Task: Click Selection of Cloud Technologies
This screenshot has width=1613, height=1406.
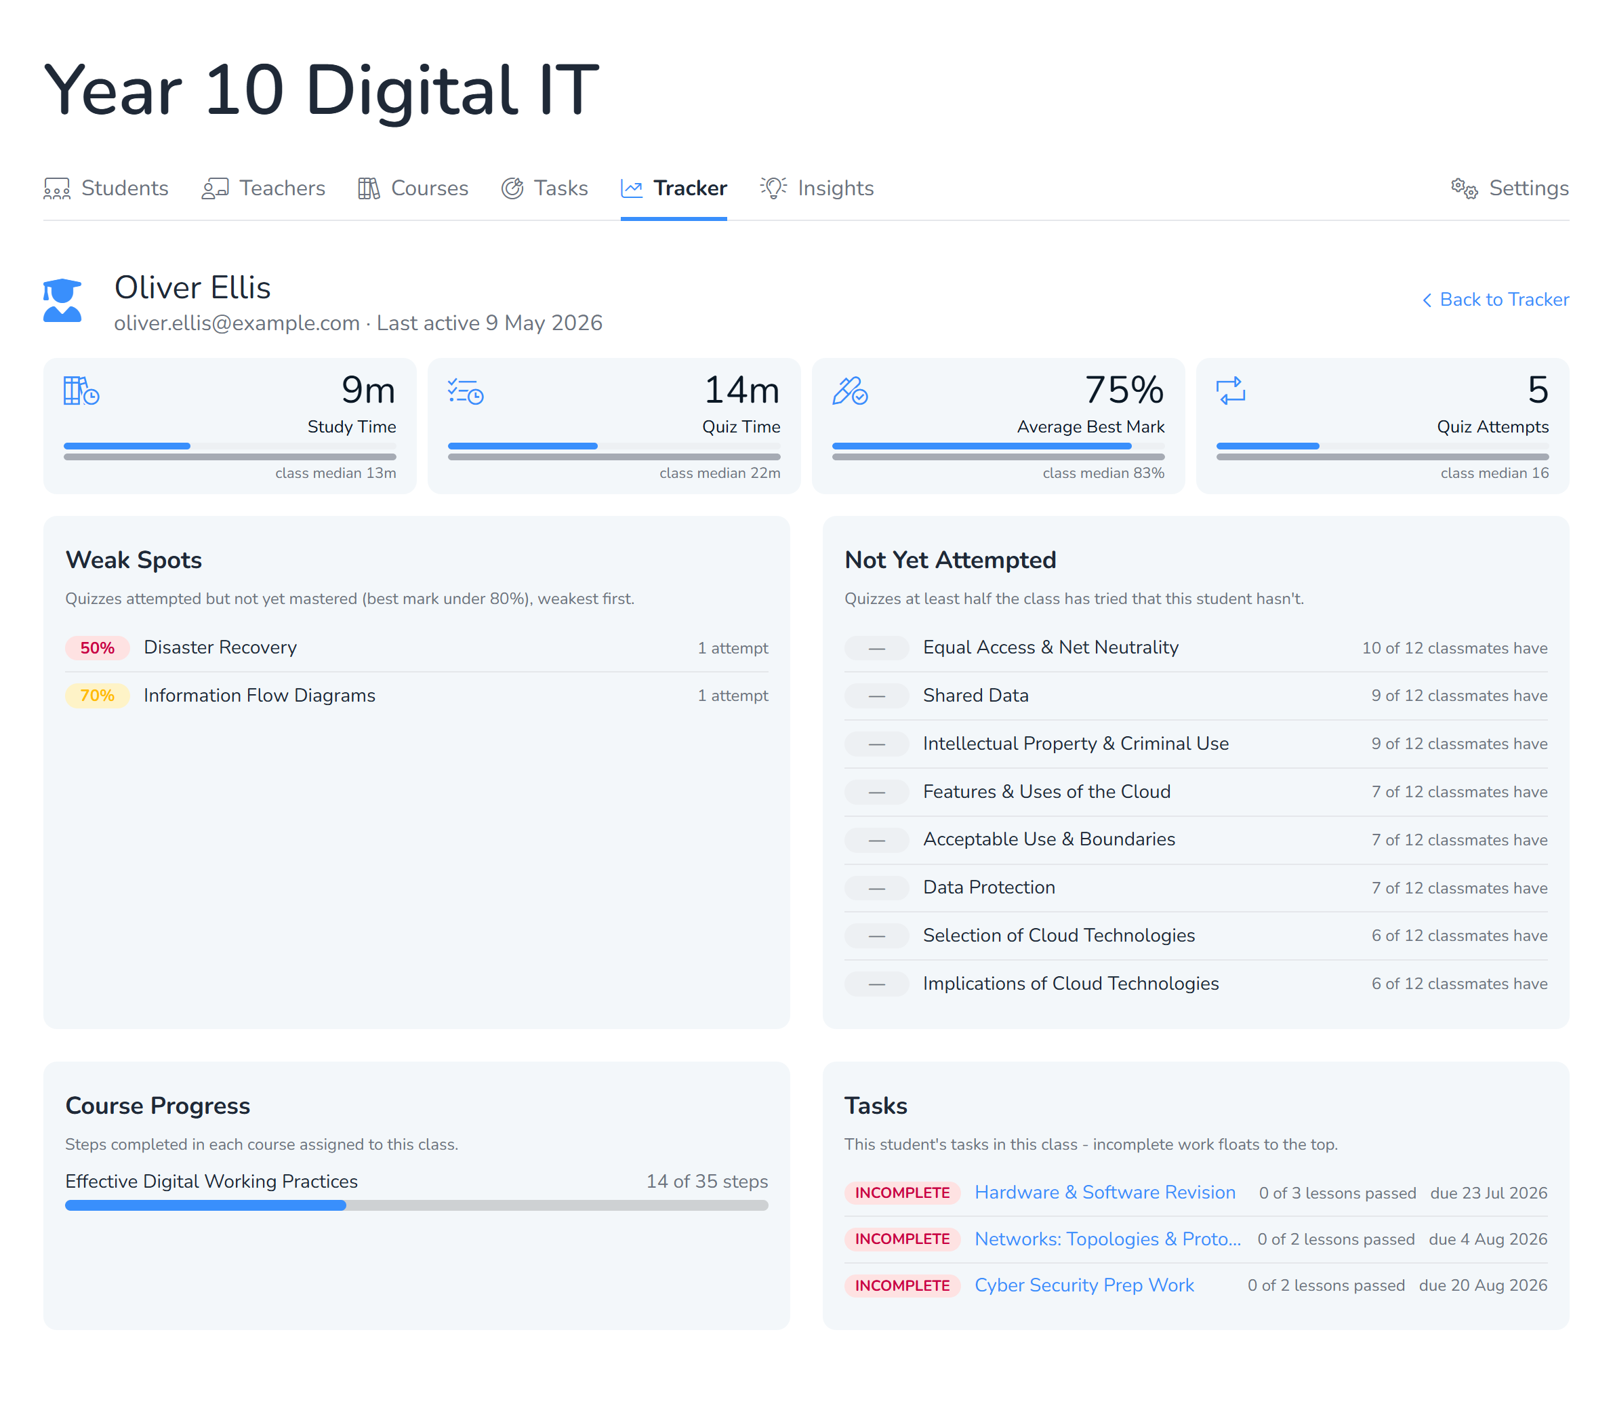Action: [x=1059, y=936]
